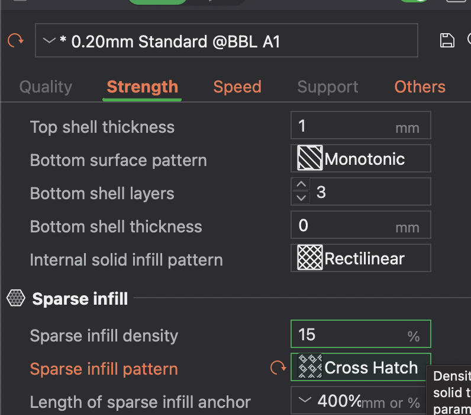Viewport: 471px width, 415px height.
Task: Reset Sparse infill pattern to its default
Action: coord(278,368)
